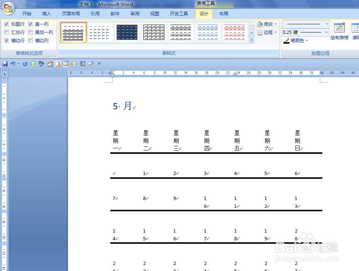This screenshot has height=271, width=359.
Task: Toggle the First Column checkbox (第一列)
Action: (31, 24)
